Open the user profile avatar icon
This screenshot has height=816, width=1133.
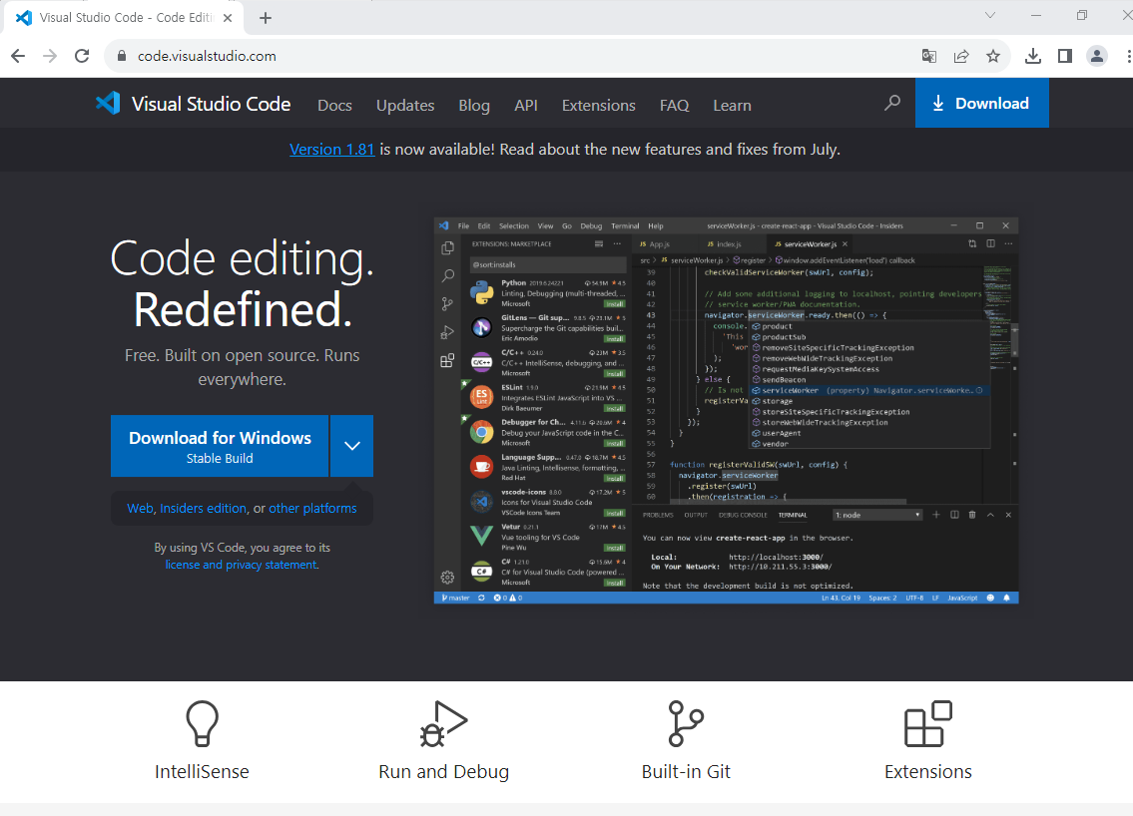pos(1097,56)
